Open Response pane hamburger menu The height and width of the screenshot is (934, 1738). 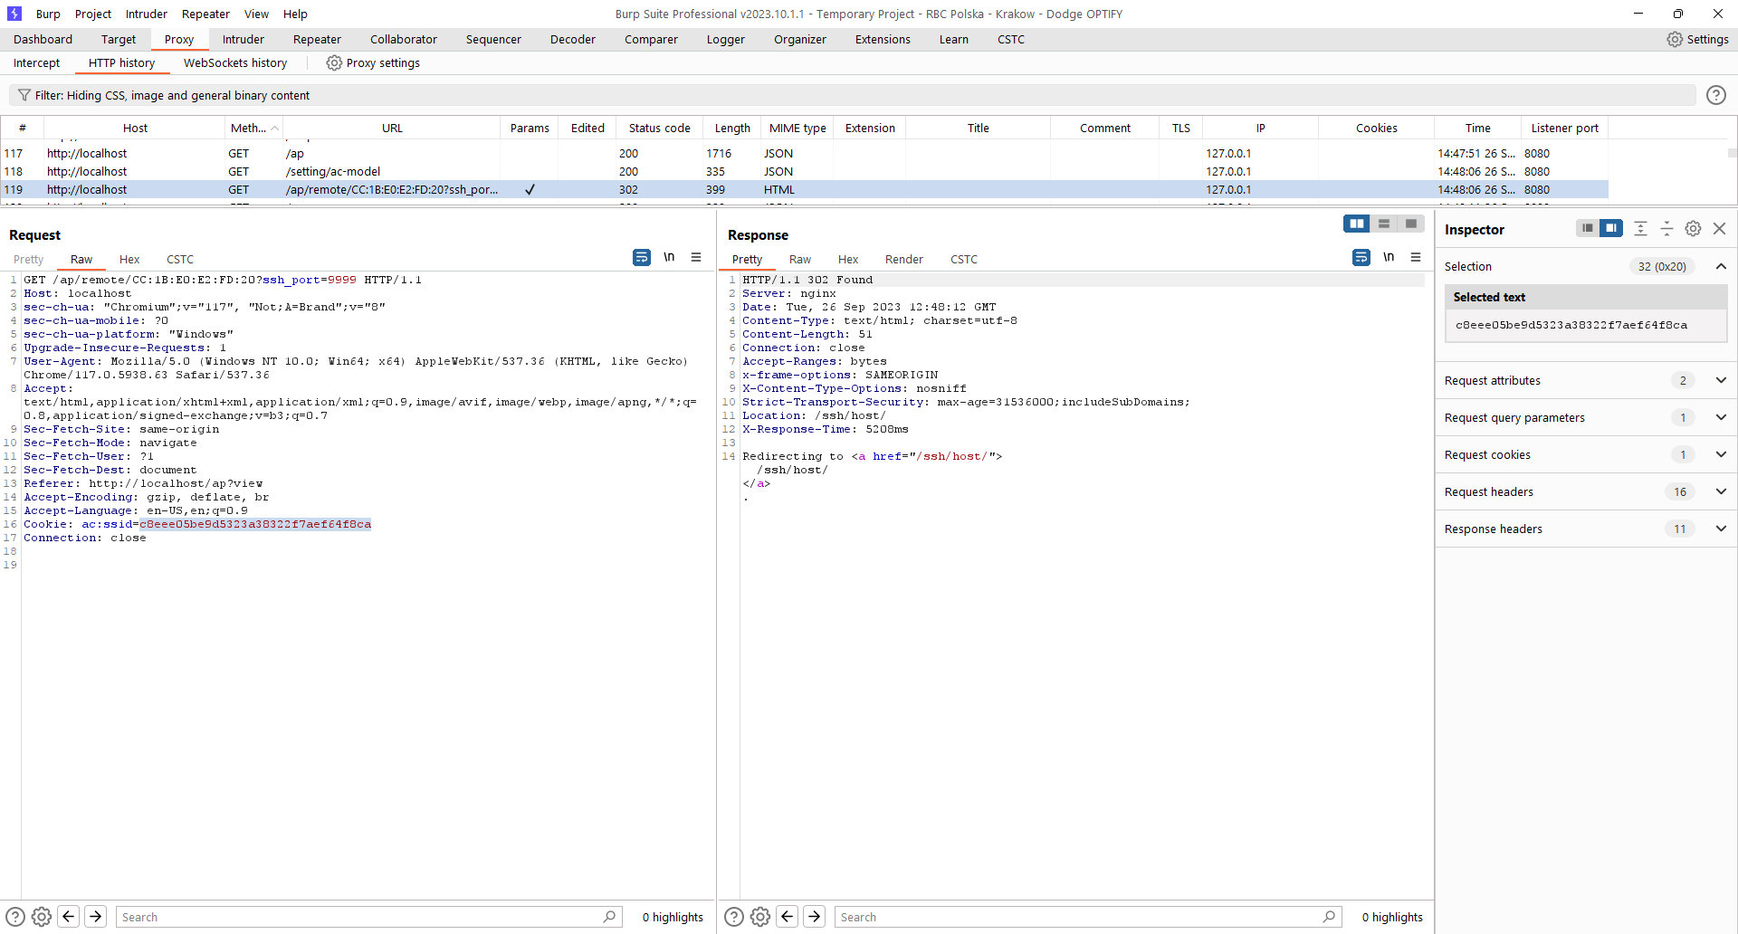(1416, 257)
